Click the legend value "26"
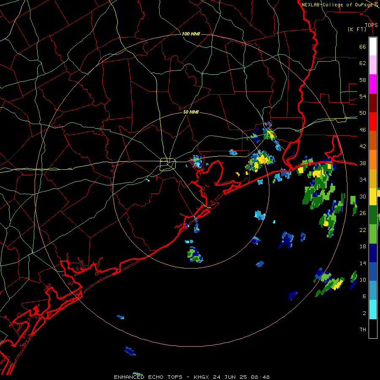The height and width of the screenshot is (380, 380). 363,213
